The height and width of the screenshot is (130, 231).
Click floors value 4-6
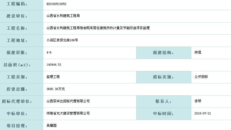click(49, 52)
